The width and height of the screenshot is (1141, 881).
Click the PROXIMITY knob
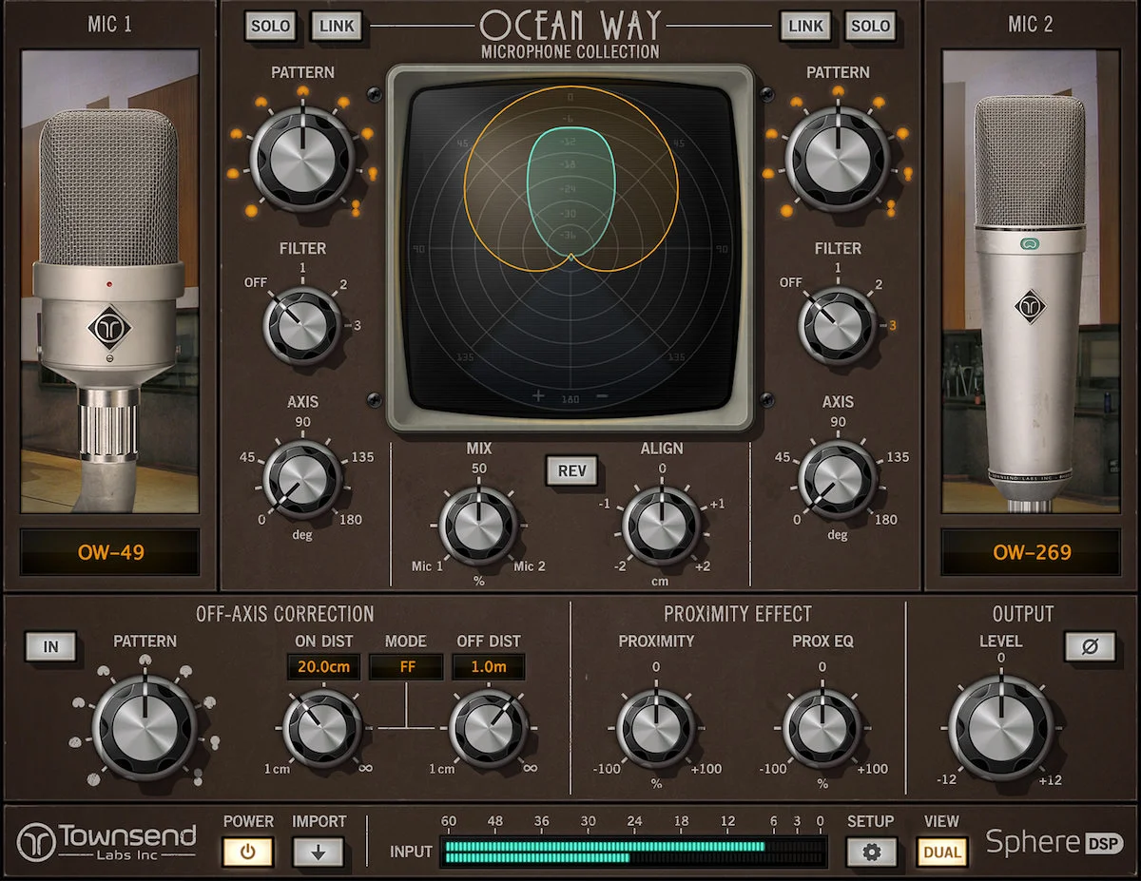[656, 729]
